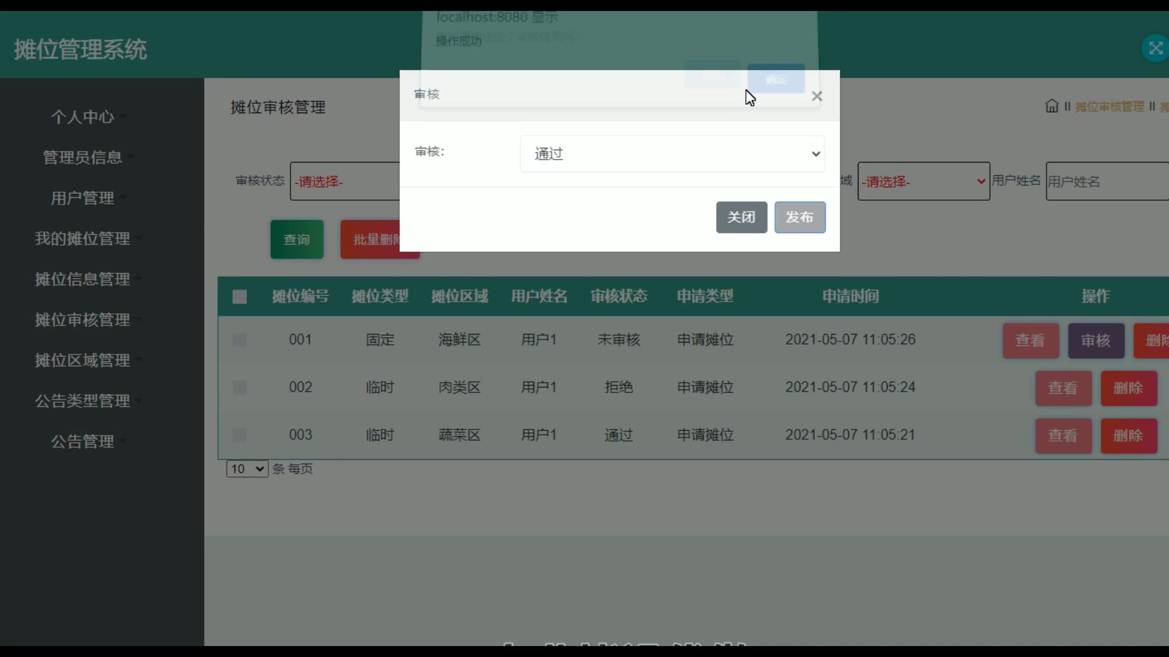Click the home icon in the breadcrumb
1169x657 pixels.
1051,106
